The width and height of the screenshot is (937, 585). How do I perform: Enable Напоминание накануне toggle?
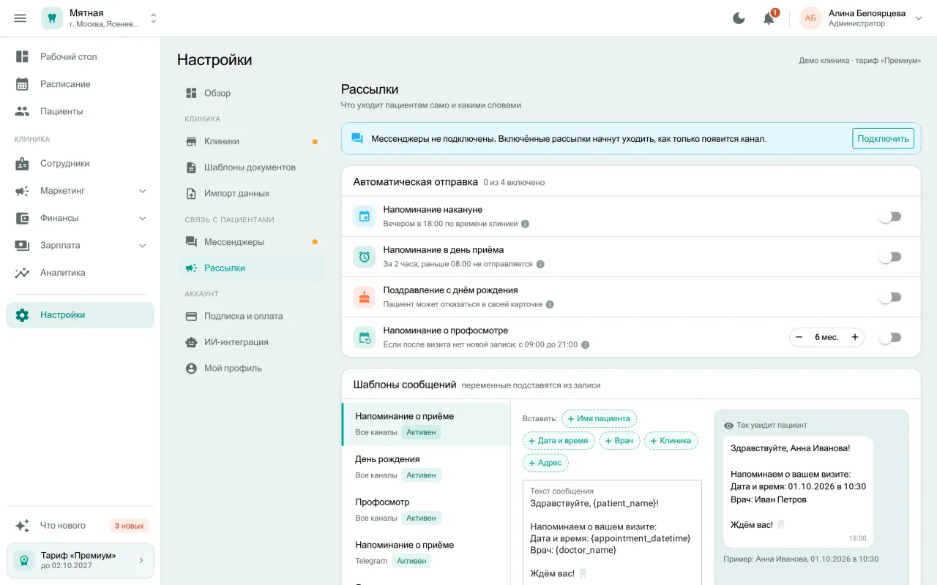click(890, 216)
